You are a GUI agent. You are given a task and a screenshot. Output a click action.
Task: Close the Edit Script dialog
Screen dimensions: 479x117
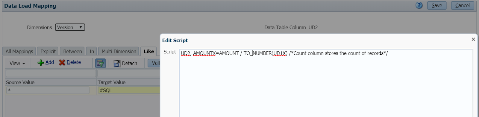click(x=473, y=39)
